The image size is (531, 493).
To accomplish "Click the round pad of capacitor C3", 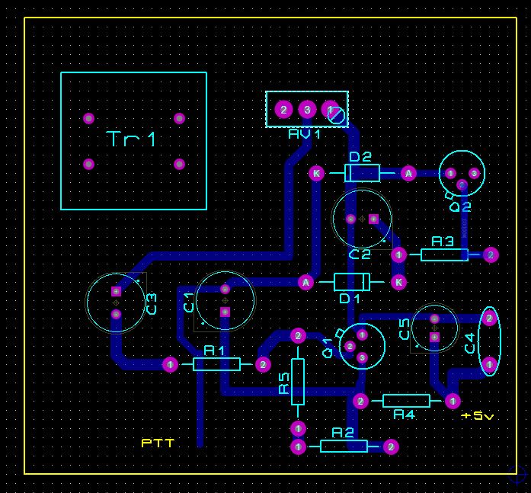I will pyautogui.click(x=116, y=314).
